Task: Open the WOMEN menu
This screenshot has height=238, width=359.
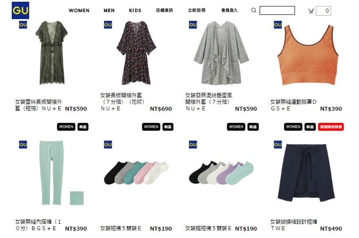Action: tap(79, 11)
